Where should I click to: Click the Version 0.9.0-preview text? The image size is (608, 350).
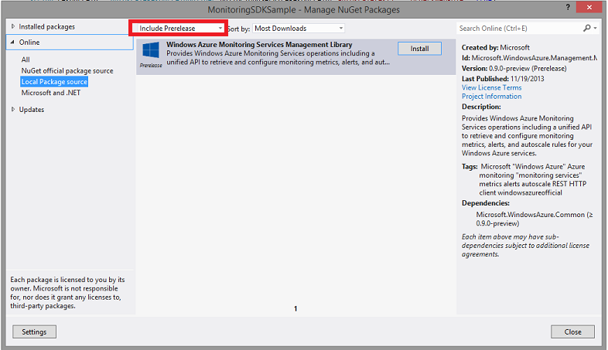pyautogui.click(x=514, y=69)
